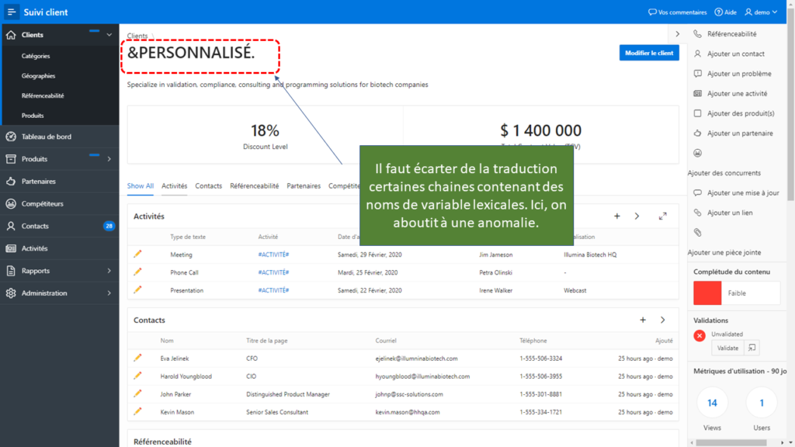The height and width of the screenshot is (447, 795).
Task: Add a new activity with plus icon
Action: click(x=617, y=217)
